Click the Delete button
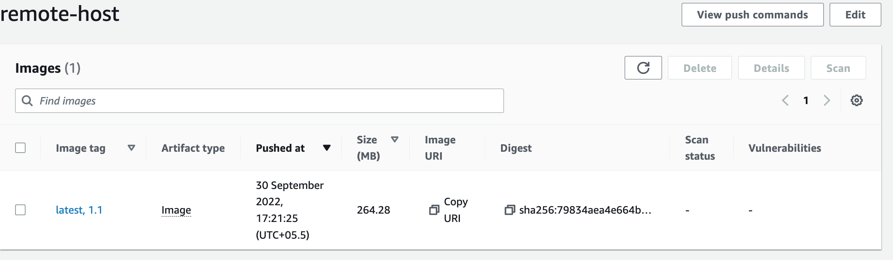This screenshot has width=893, height=260. pos(700,67)
